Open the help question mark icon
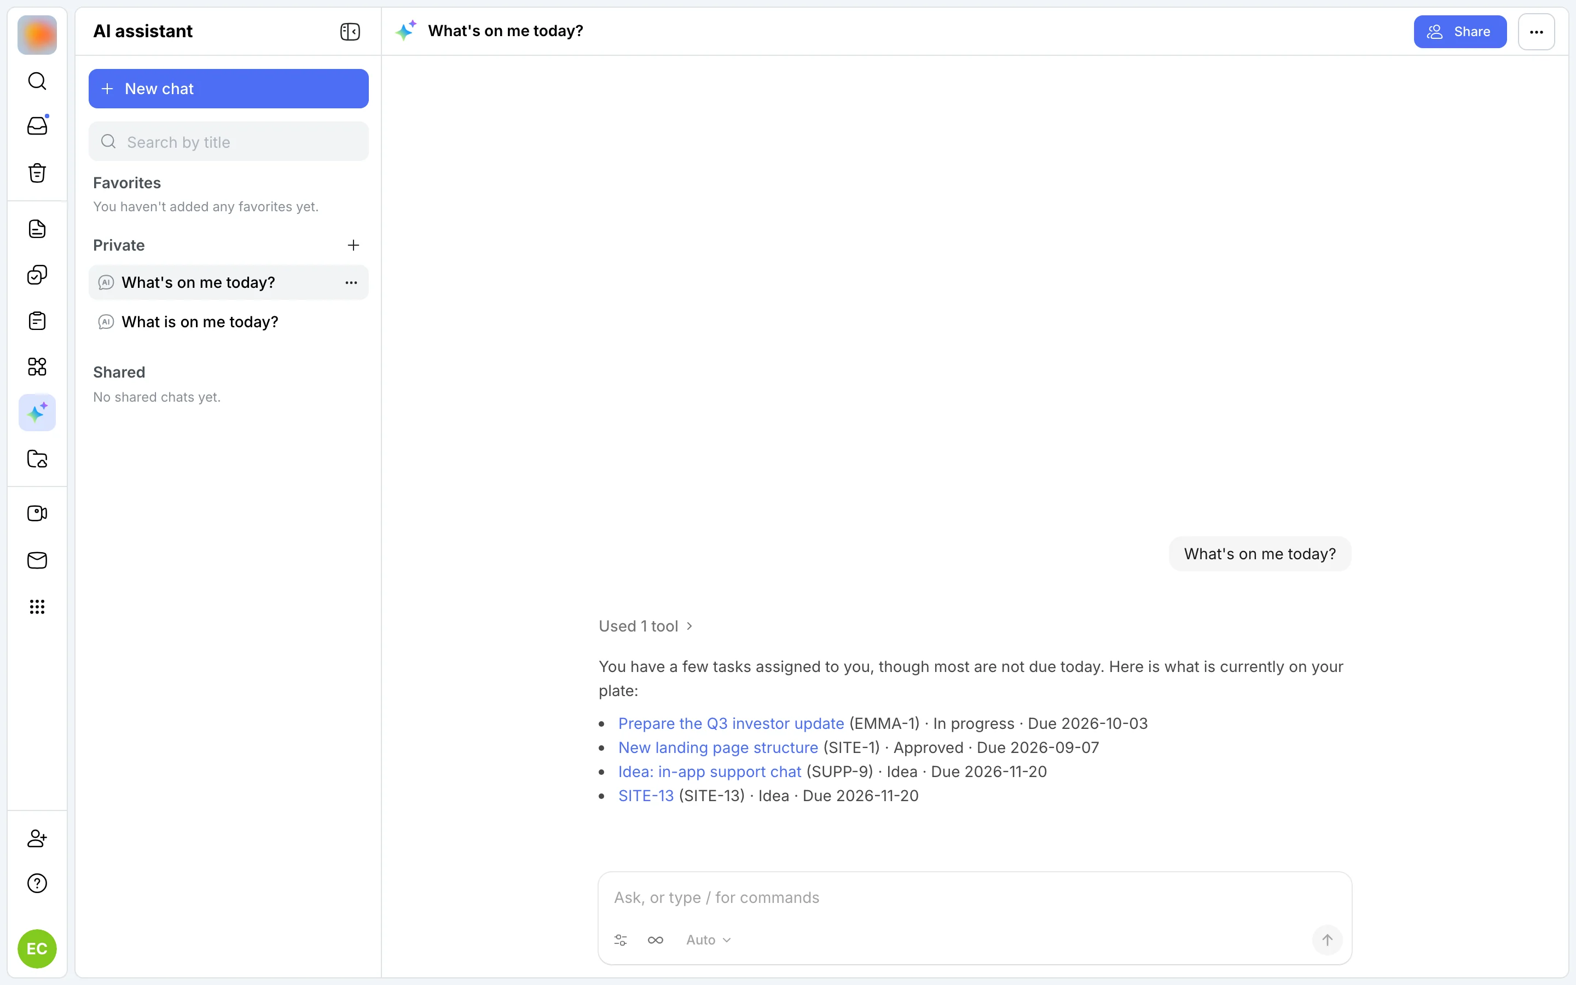This screenshot has width=1576, height=985. (37, 883)
